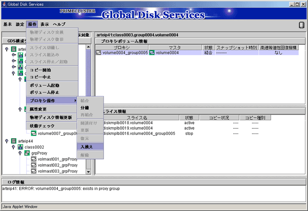Click the volmast002_grpProxy volume icon
308x211 pixels.
(34, 165)
